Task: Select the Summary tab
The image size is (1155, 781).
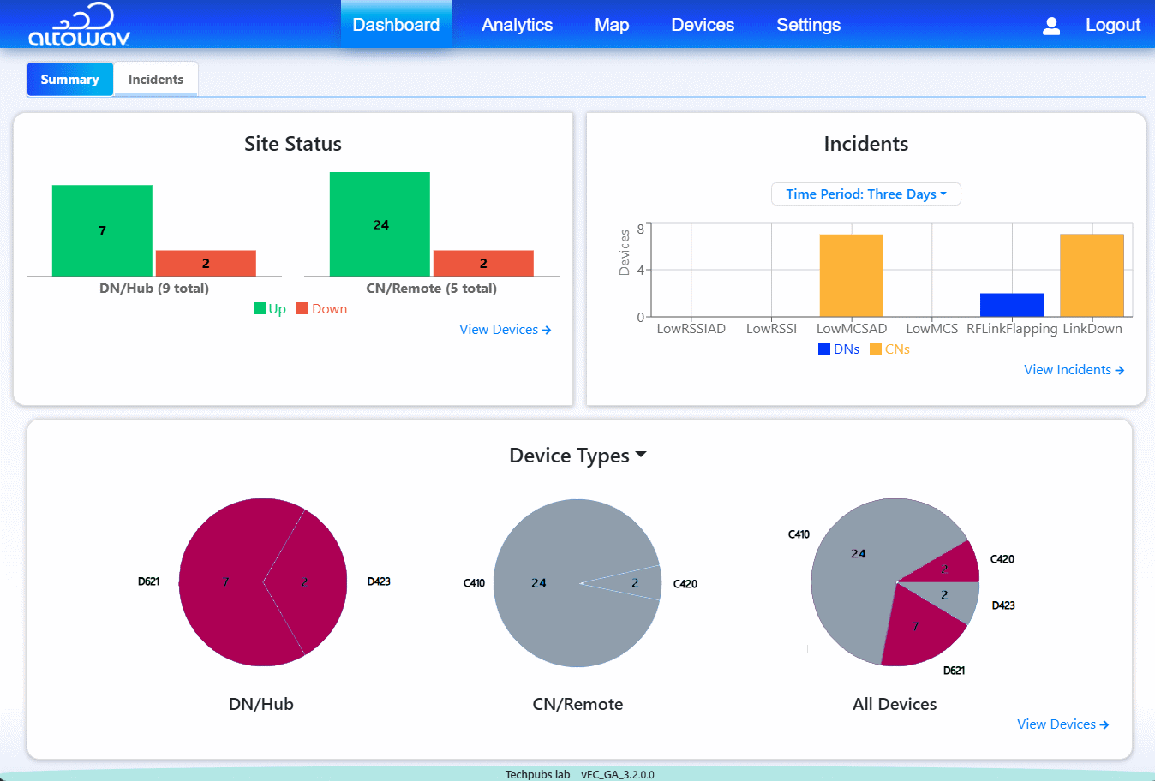Action: [70, 79]
